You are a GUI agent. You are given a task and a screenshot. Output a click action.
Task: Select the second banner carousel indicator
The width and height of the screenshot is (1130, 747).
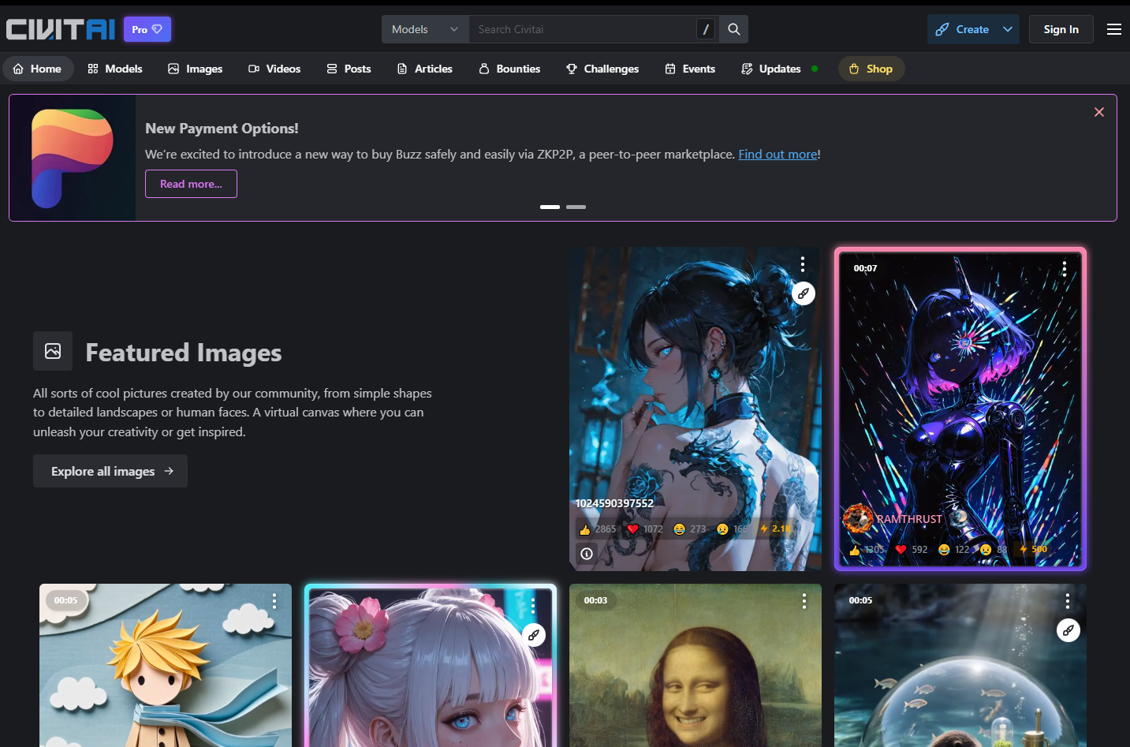point(576,207)
